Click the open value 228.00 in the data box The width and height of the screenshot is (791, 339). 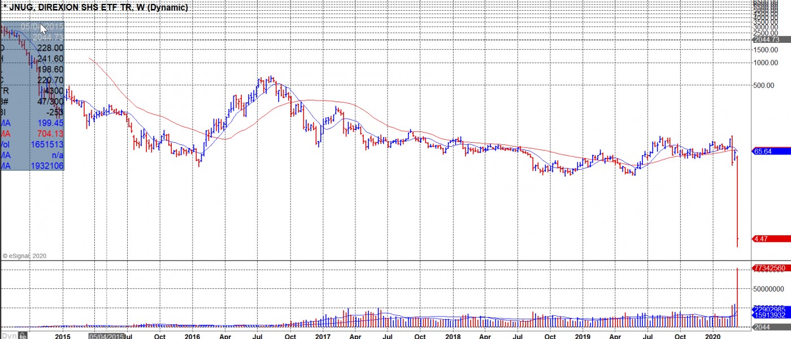click(50, 49)
